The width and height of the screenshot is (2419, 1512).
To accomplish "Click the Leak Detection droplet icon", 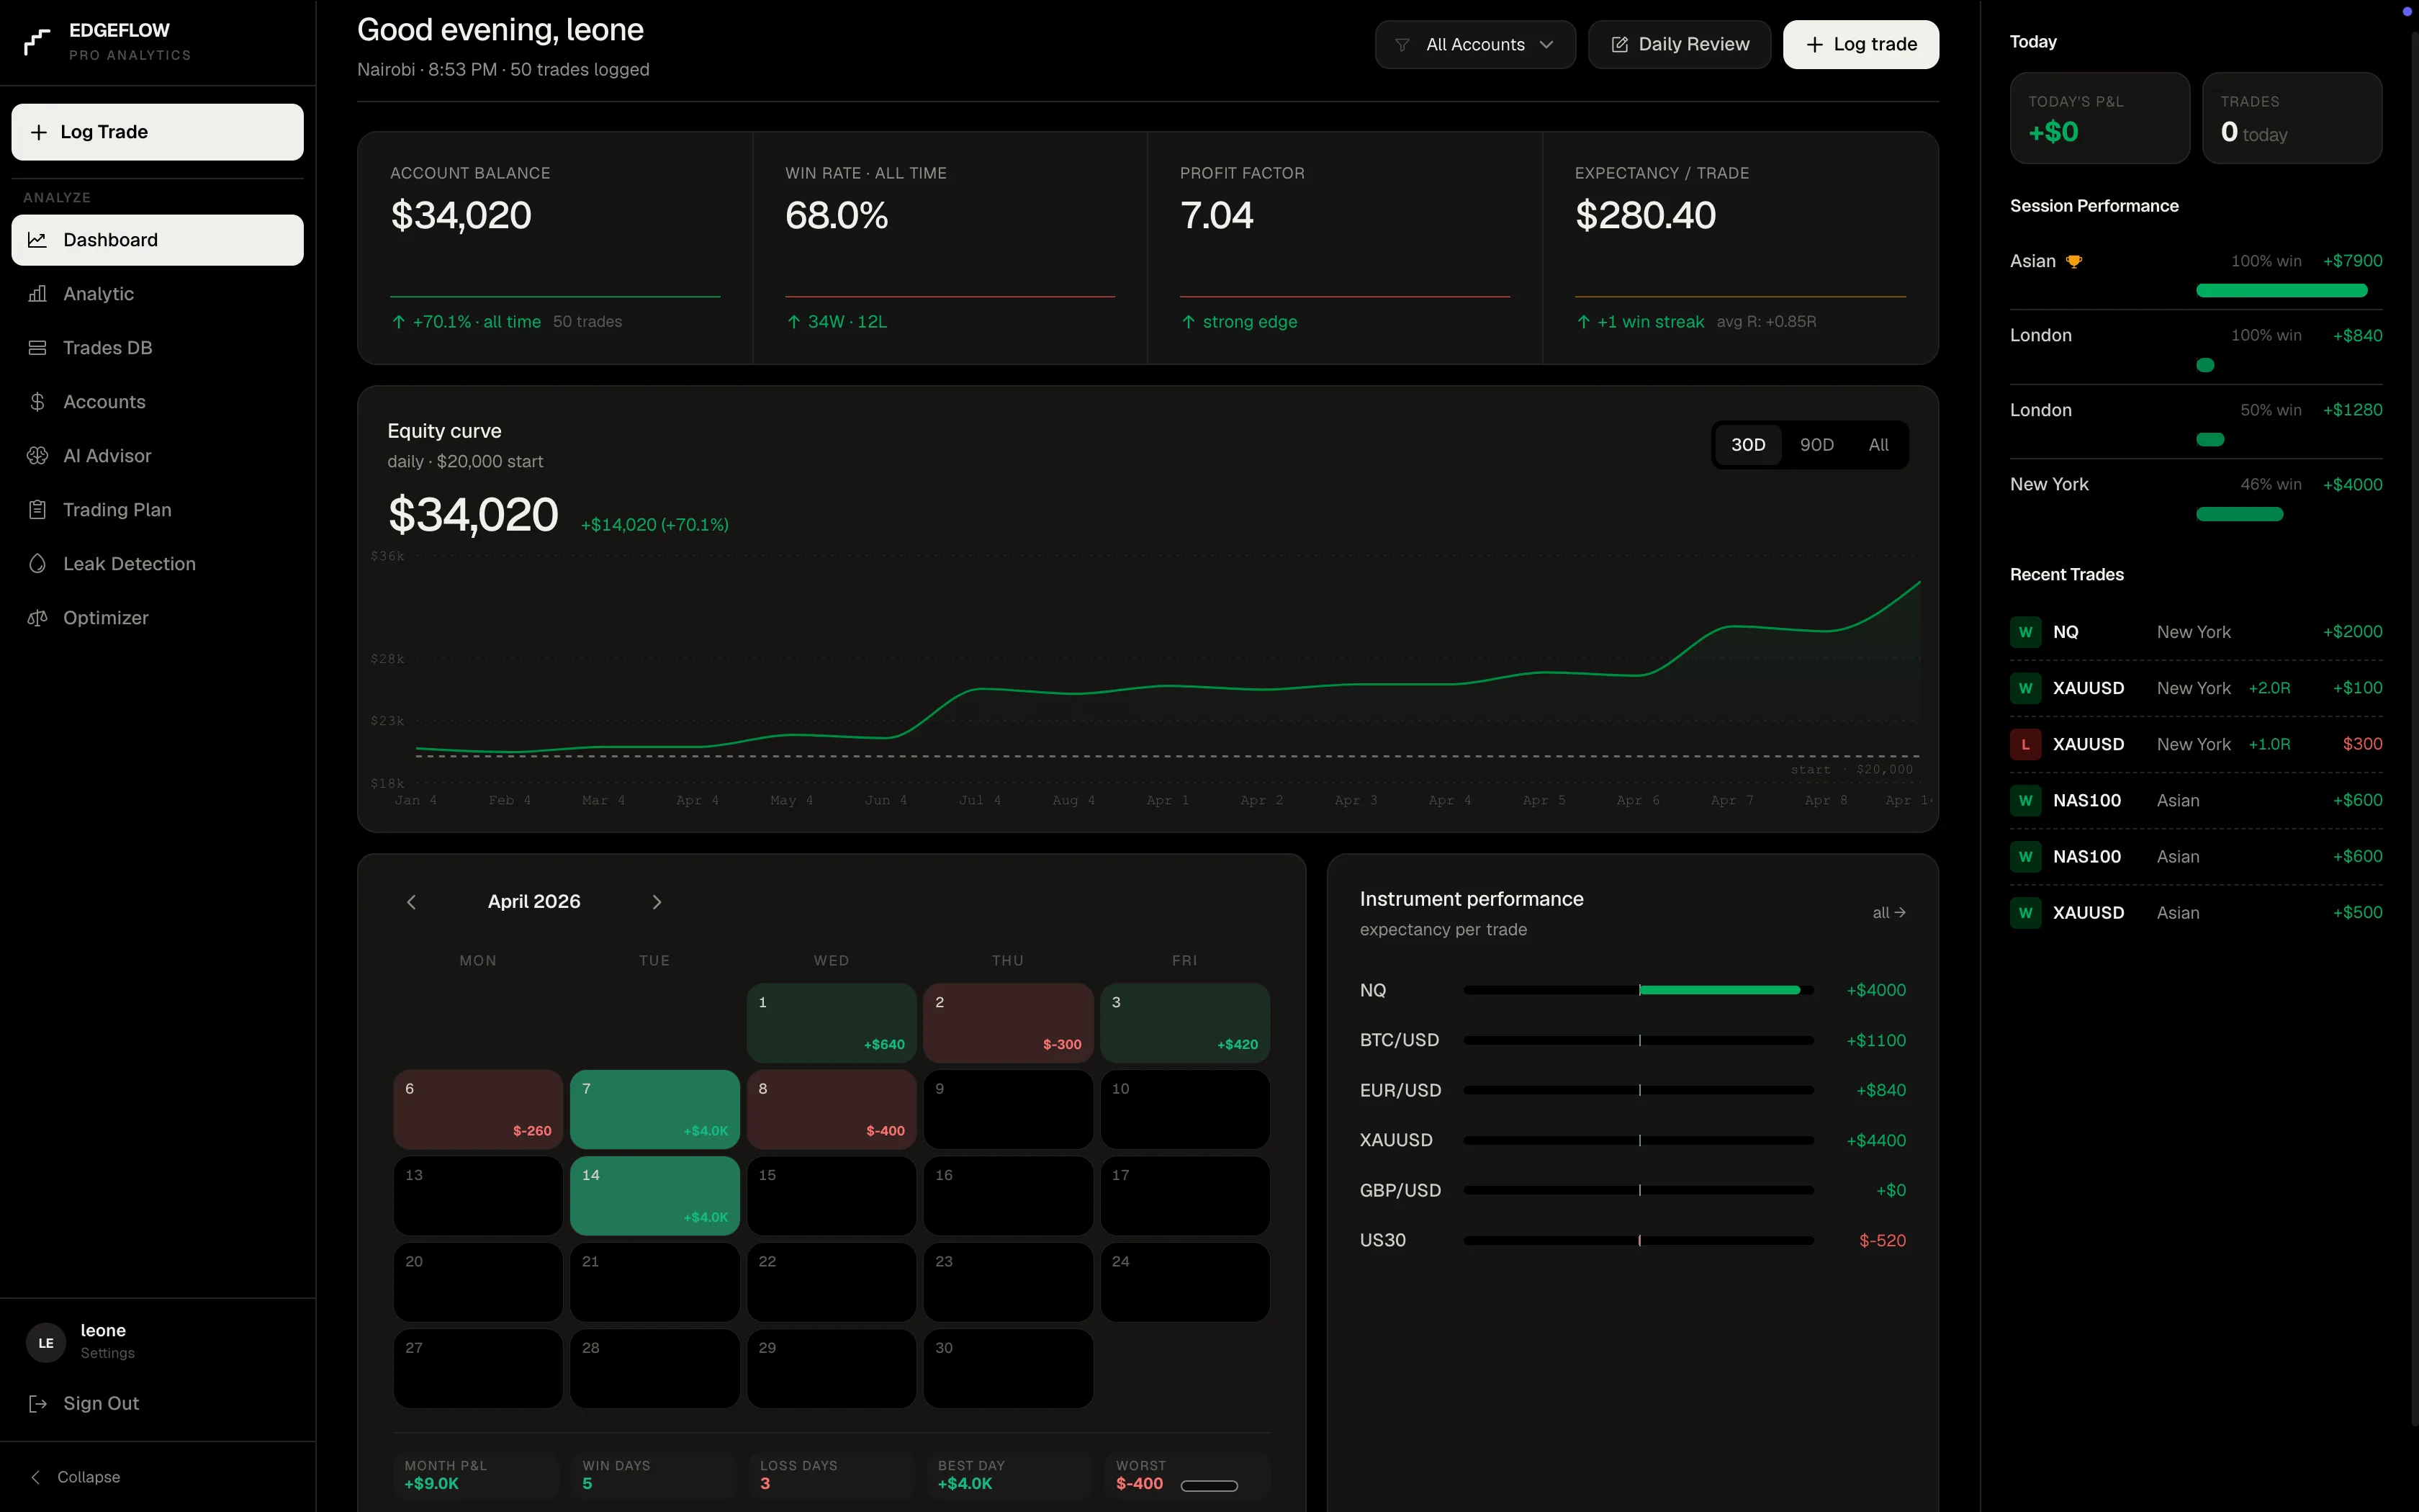I will 37,564.
